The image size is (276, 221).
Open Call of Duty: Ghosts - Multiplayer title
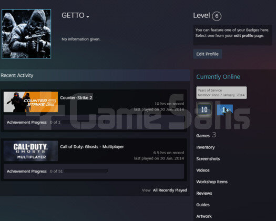click(x=92, y=147)
